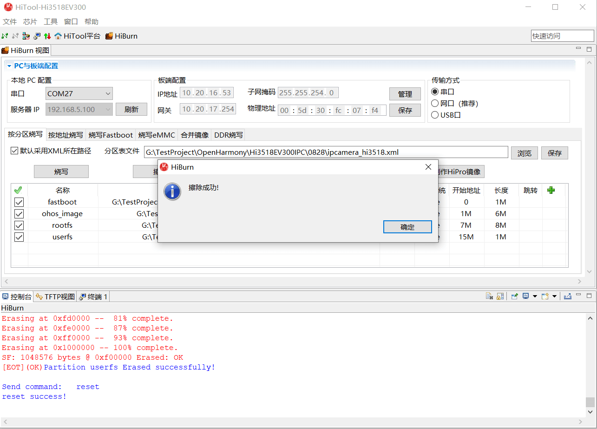Click the console vertical scrollbar thumb
The width and height of the screenshot is (597, 429).
point(590,402)
